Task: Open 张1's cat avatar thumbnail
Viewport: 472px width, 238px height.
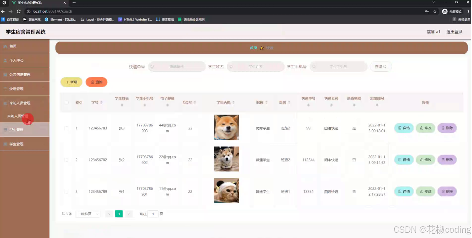Action: 227,191
